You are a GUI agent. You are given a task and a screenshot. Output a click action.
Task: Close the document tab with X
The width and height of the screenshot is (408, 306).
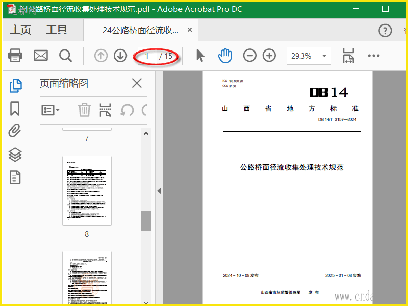point(190,30)
